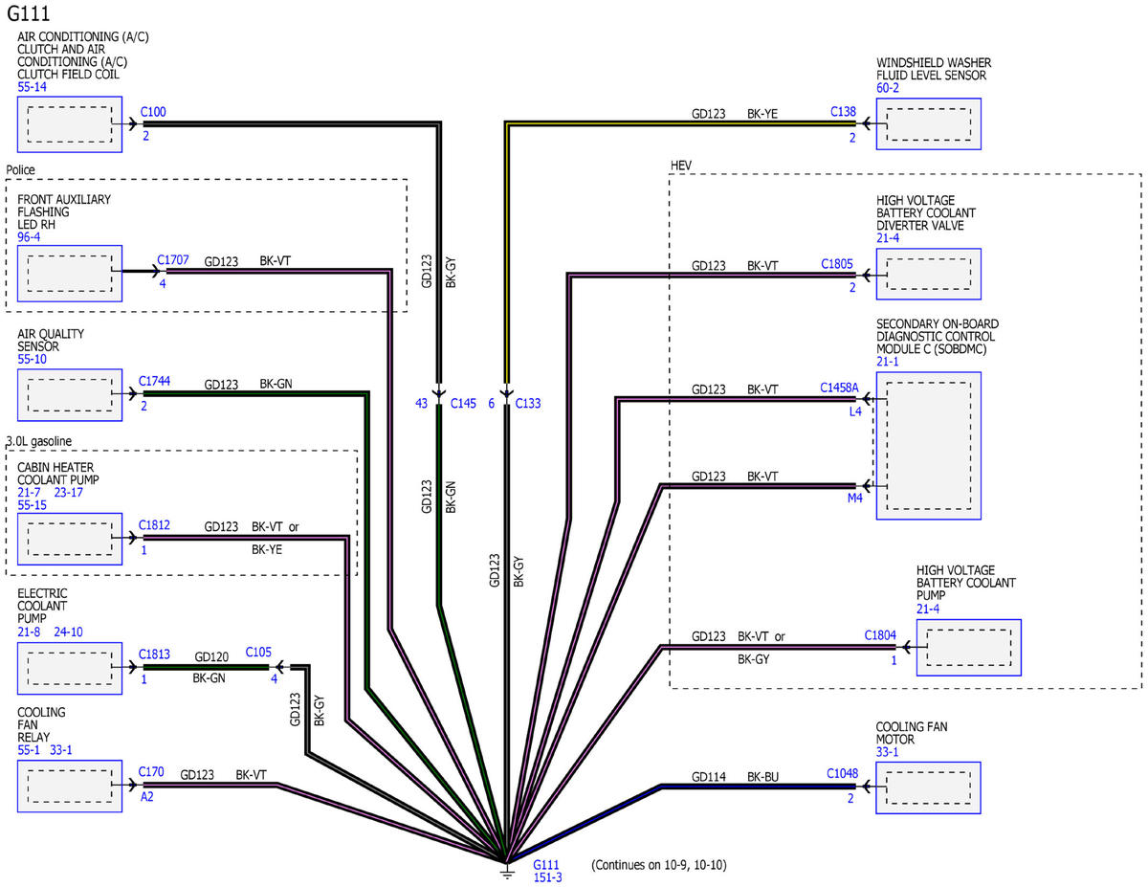Select the SOBDMC module component box

pyautogui.click(x=928, y=446)
